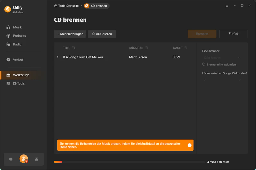The width and height of the screenshot is (256, 170).
Task: Open the Verlauf history page
Action: (15, 60)
